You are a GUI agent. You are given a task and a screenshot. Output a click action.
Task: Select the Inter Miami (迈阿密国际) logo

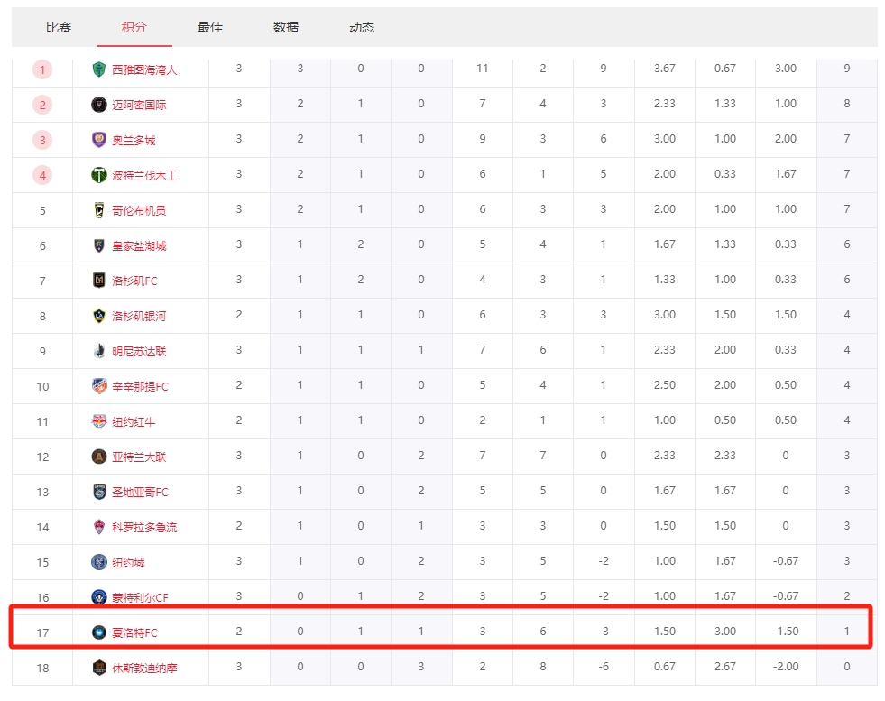(x=99, y=105)
